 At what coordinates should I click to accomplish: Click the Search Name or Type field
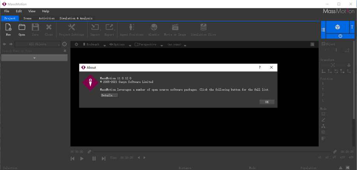[32, 51]
